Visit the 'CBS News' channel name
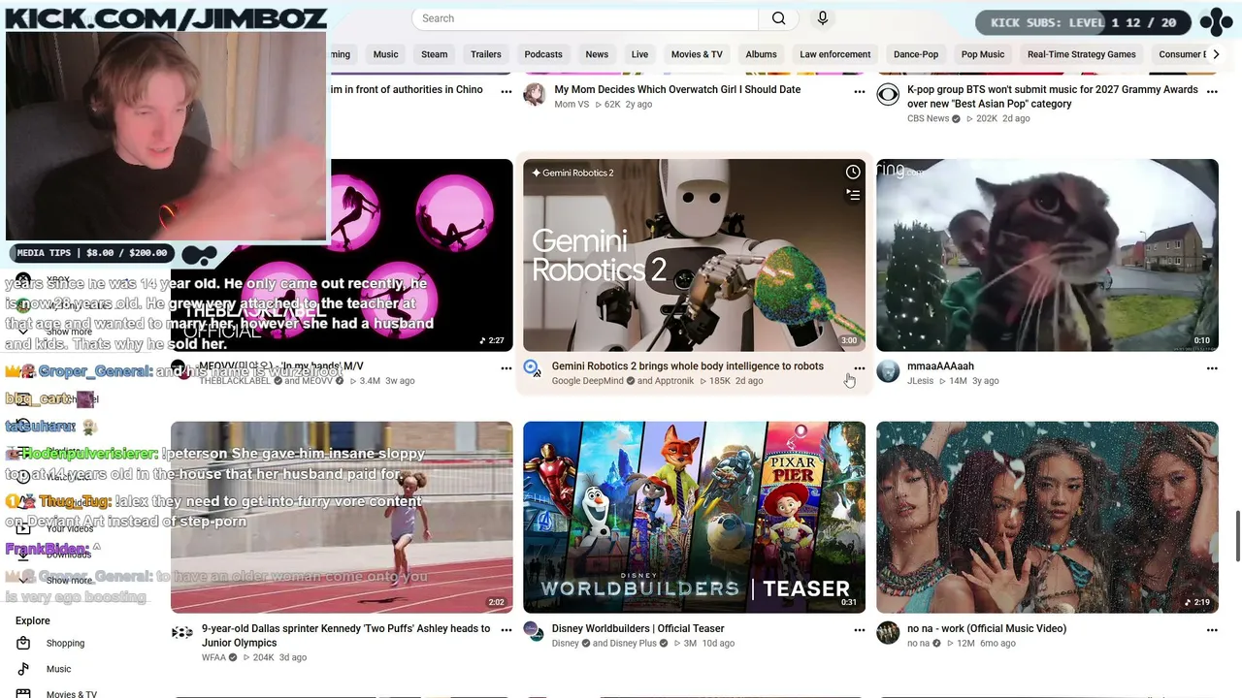The image size is (1242, 698). point(929,118)
